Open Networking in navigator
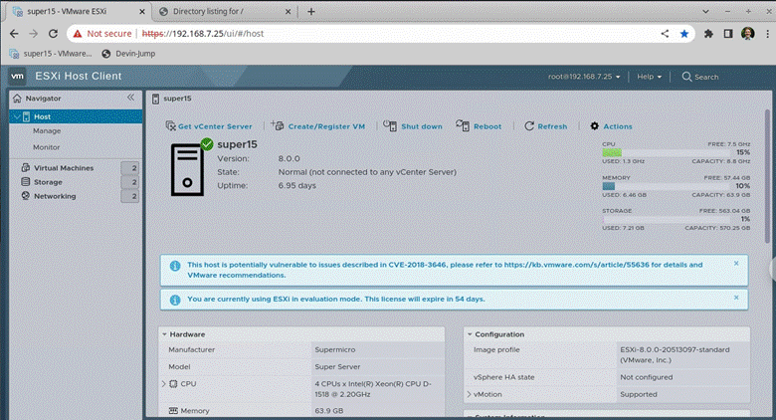776x420 pixels. [x=55, y=196]
